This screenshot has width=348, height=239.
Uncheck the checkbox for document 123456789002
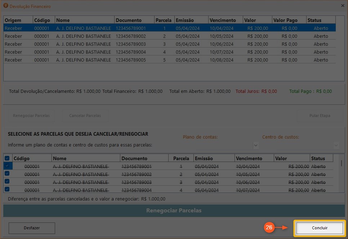click(x=7, y=173)
